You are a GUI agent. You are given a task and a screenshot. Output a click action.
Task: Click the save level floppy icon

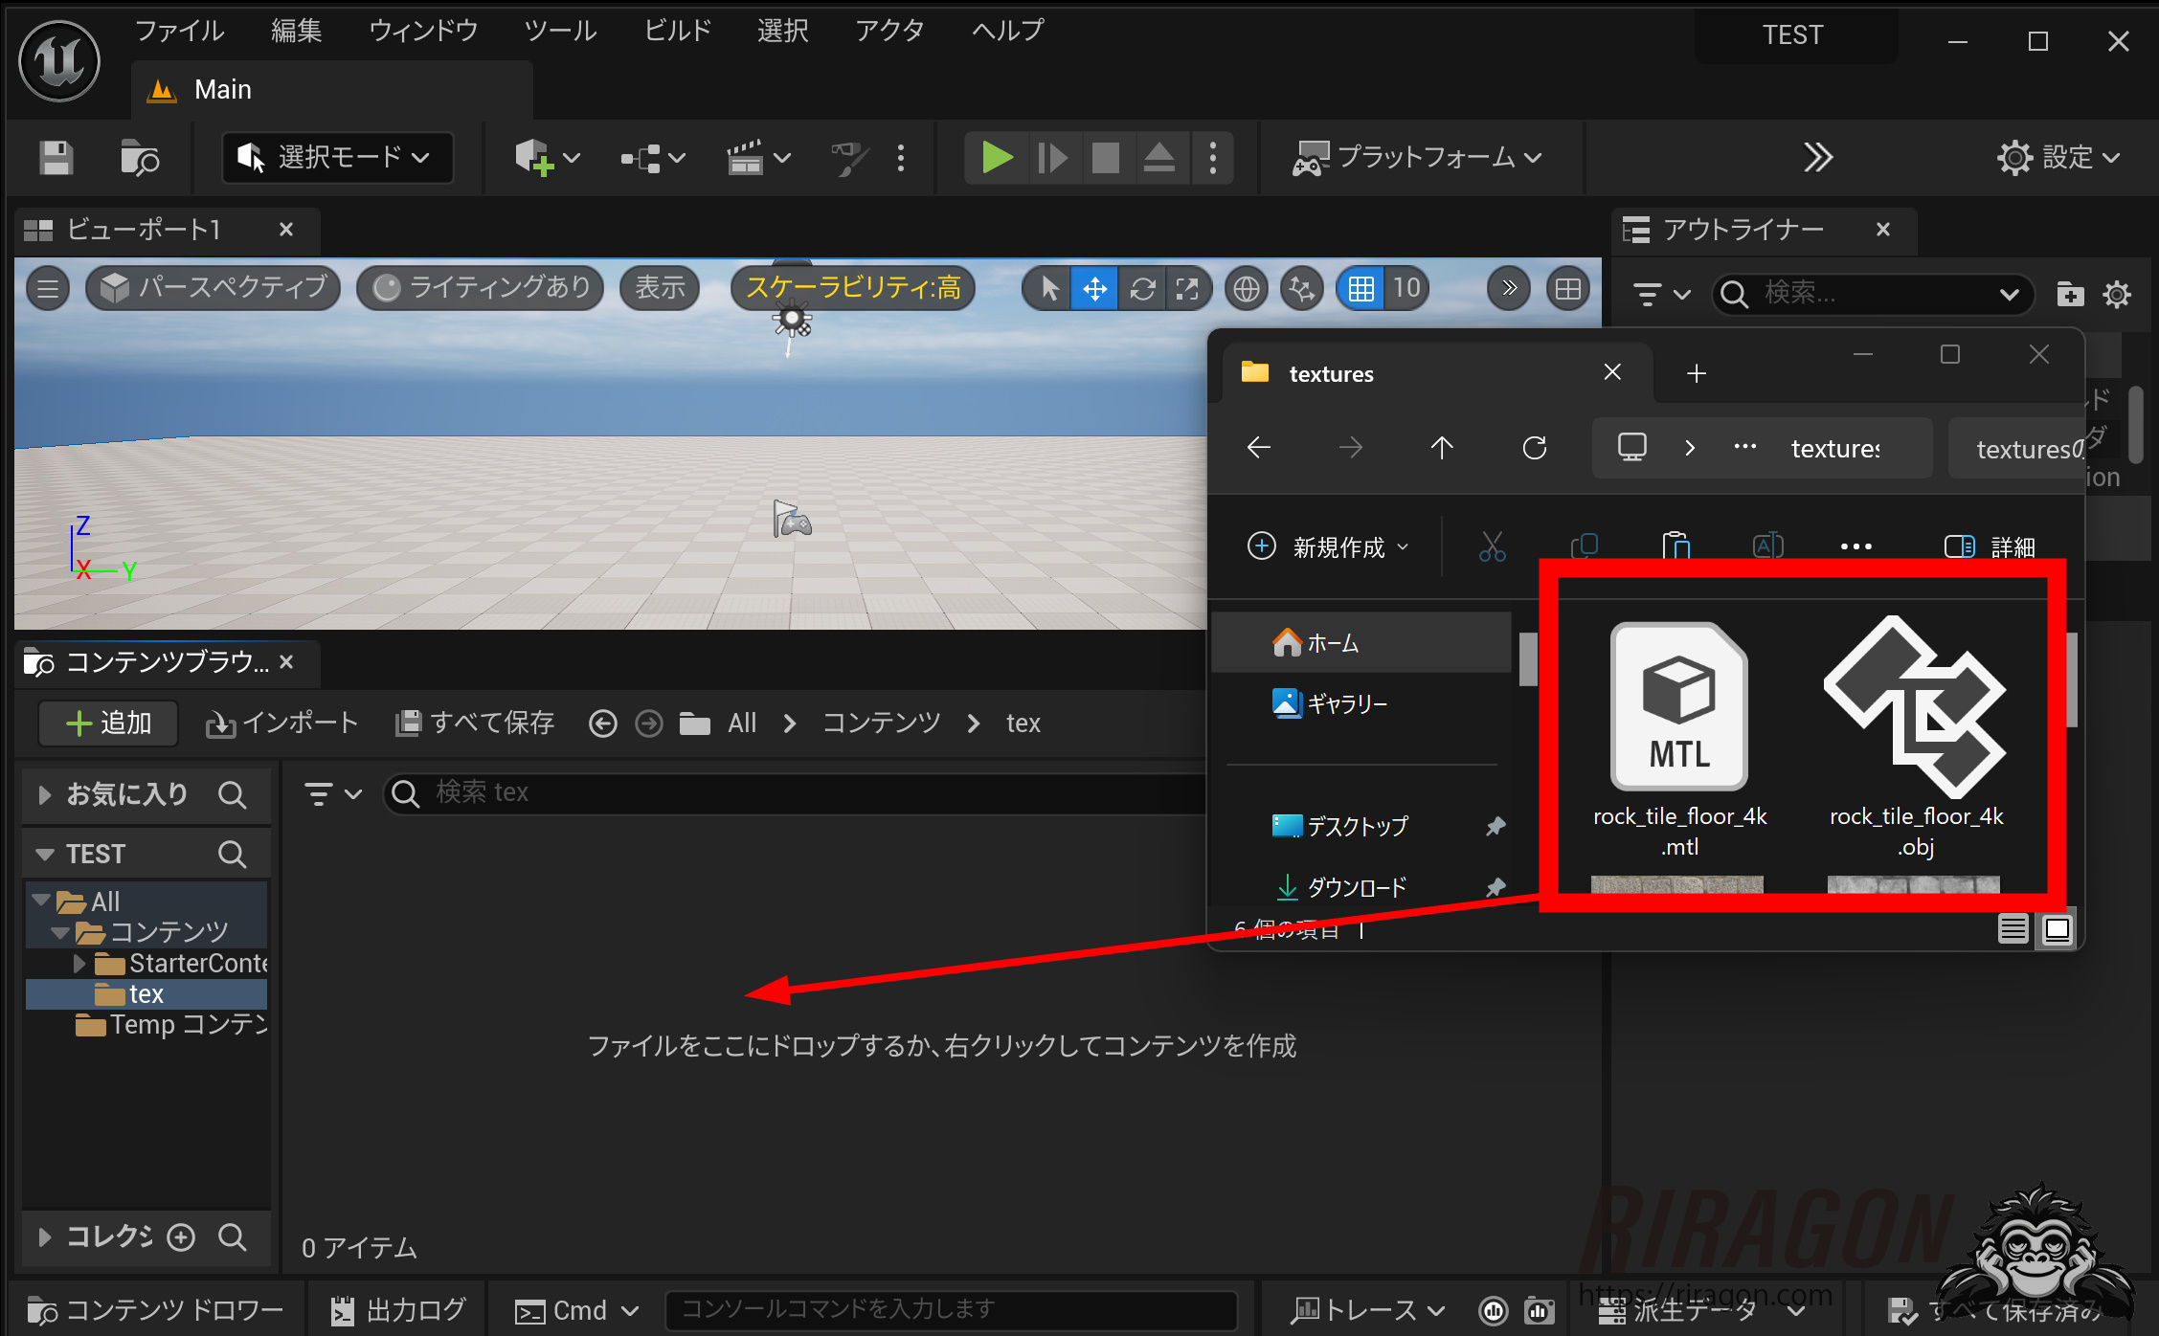56,158
